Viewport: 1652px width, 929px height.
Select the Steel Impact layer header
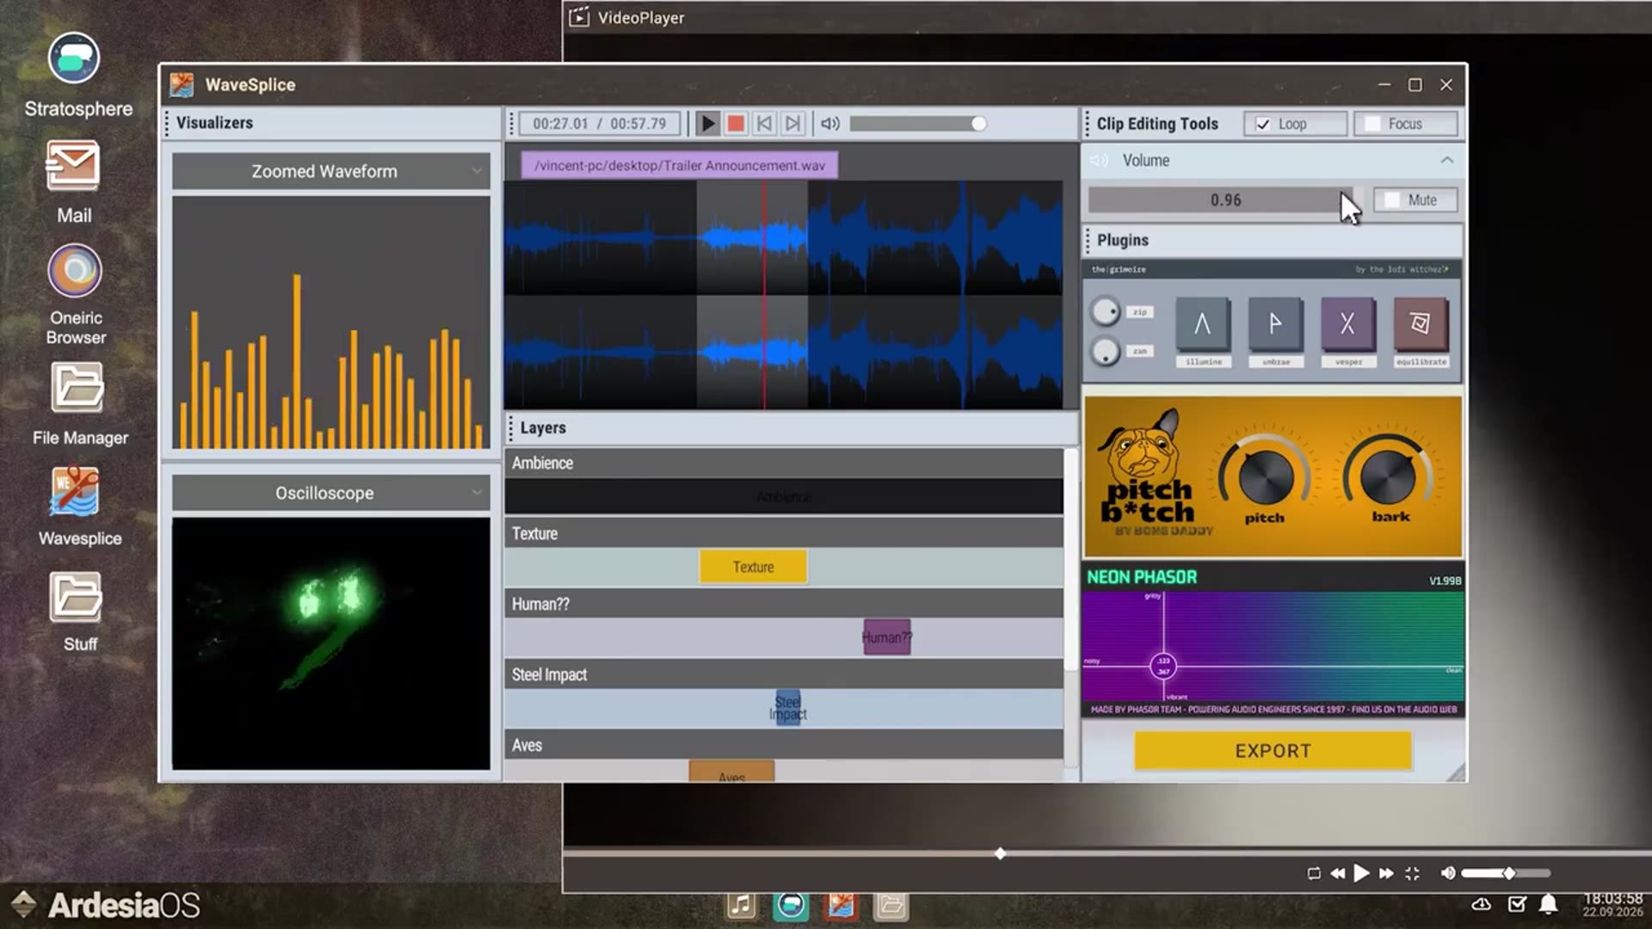coord(784,674)
